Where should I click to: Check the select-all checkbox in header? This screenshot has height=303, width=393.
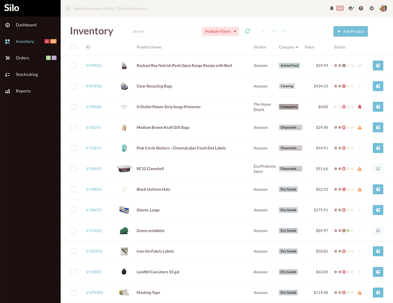[x=73, y=47]
